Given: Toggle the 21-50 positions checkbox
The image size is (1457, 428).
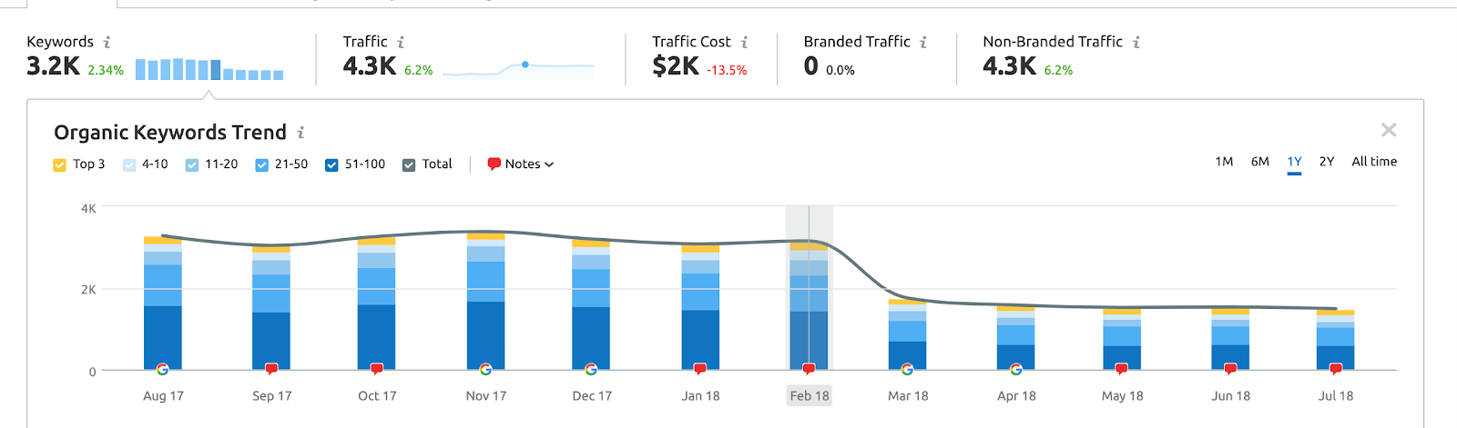Looking at the screenshot, I should click(262, 164).
